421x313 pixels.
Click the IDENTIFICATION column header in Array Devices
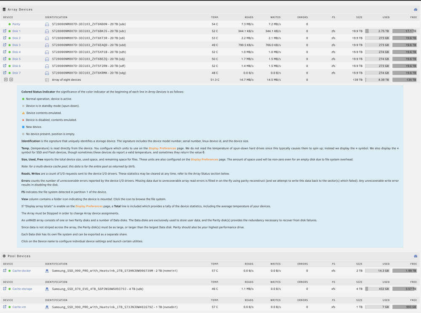(x=56, y=17)
